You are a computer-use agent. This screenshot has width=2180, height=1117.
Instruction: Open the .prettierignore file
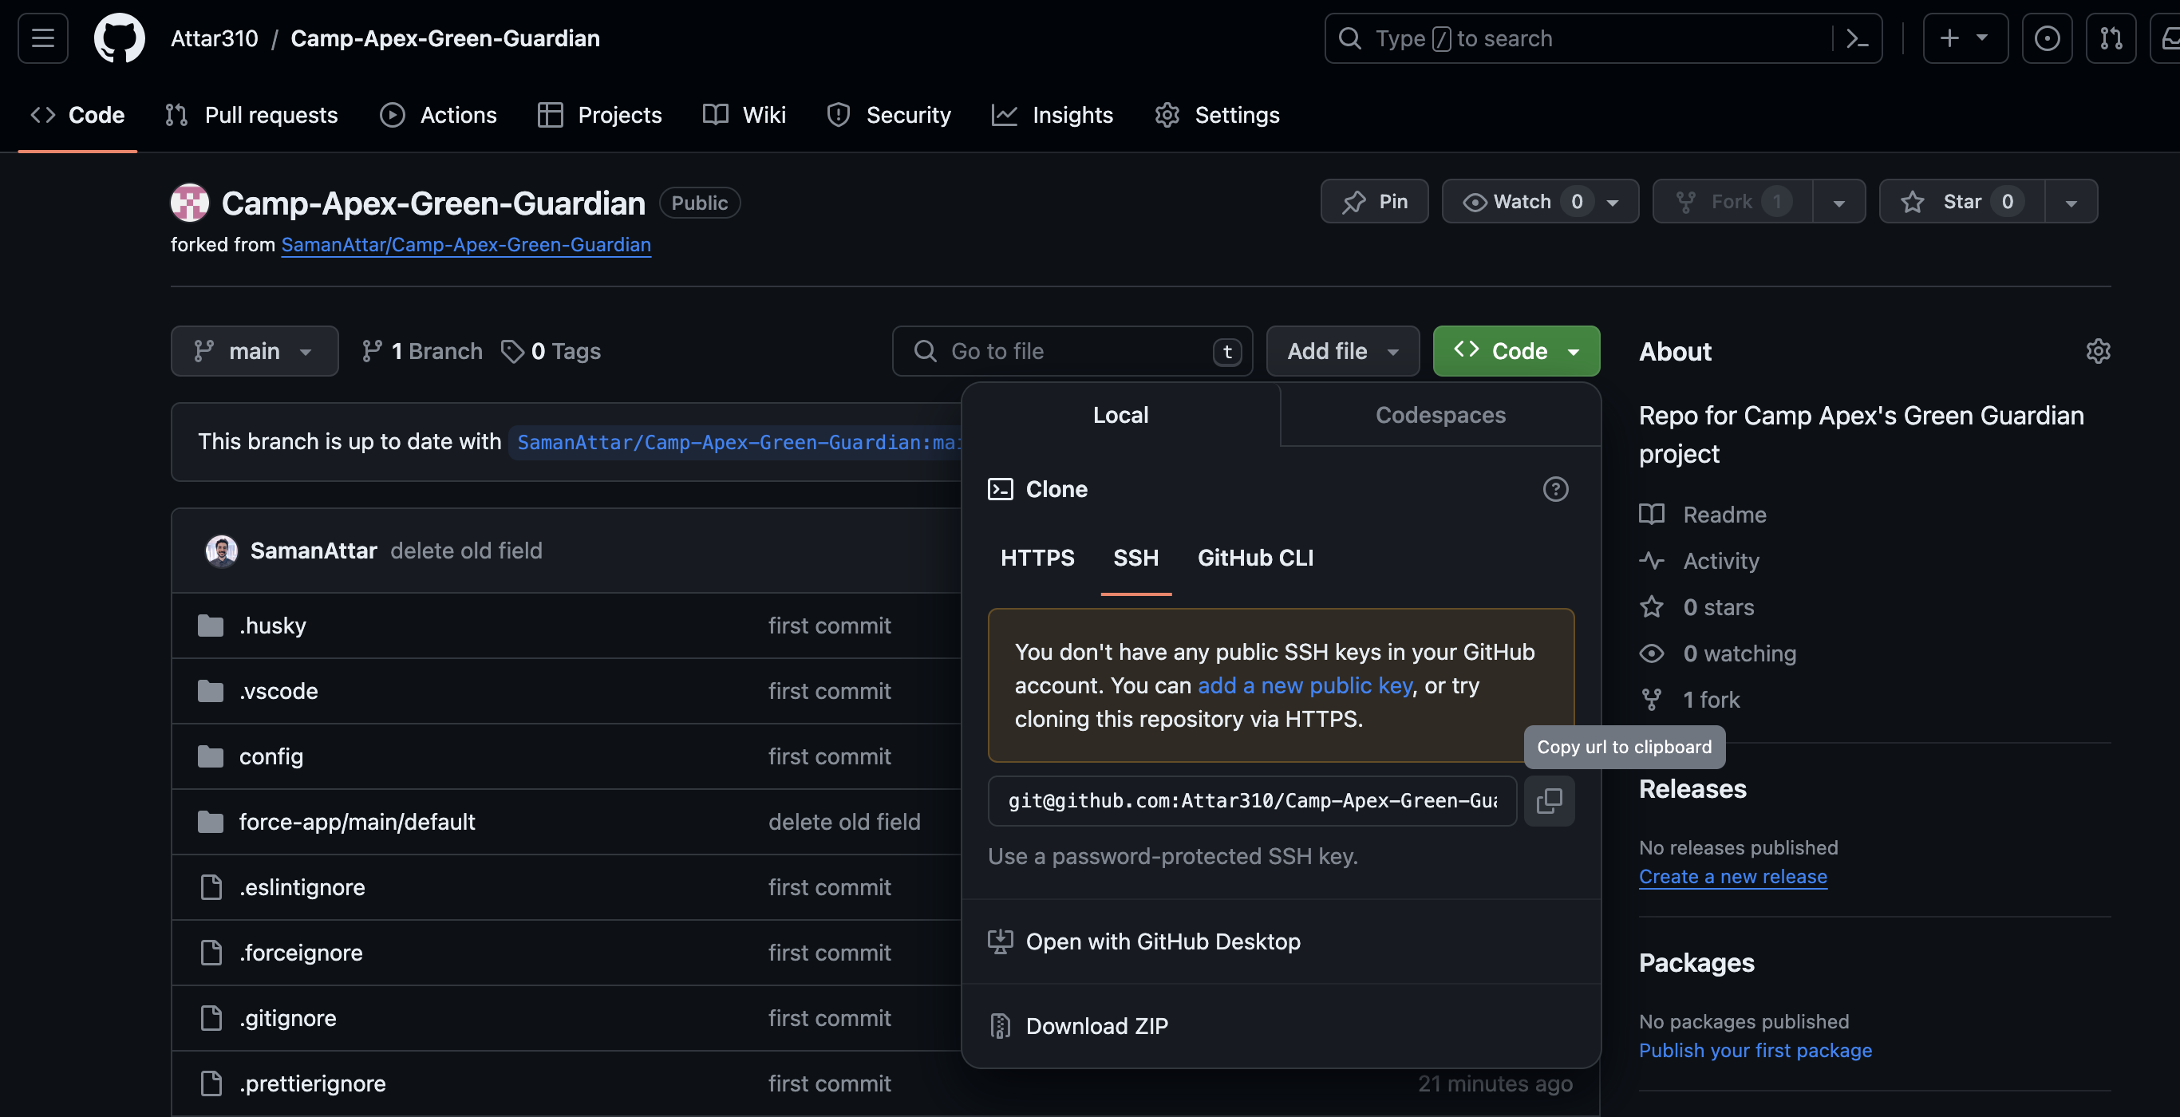point(312,1083)
